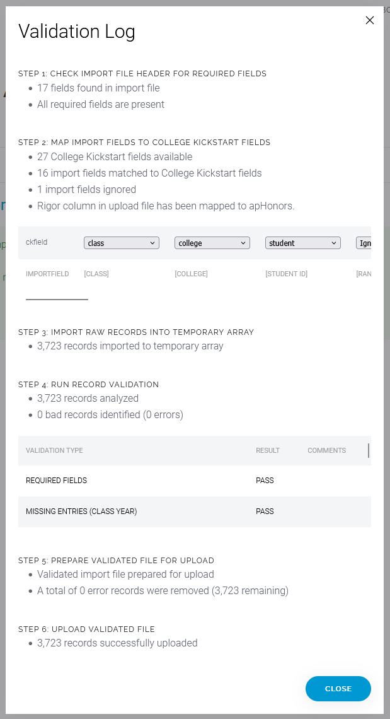
Task: Click the 'COMMENTS' column header
Action: [x=327, y=450]
